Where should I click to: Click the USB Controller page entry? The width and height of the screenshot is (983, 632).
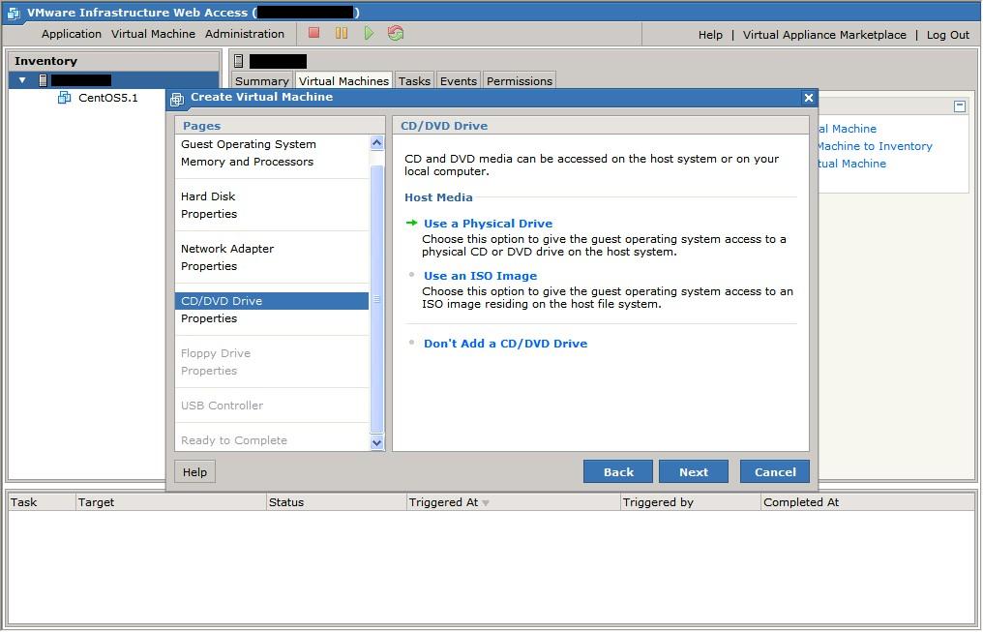point(222,406)
